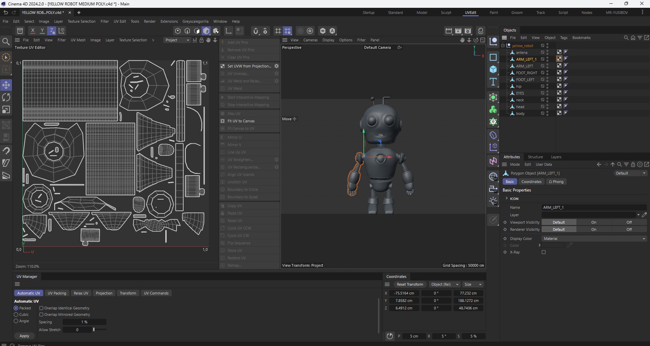Click the Apply button in Automatic UV
The image size is (650, 346).
point(24,336)
